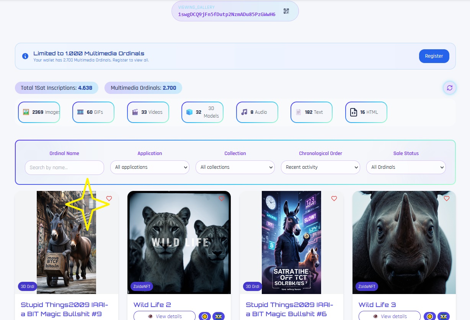Viewport: 470px width, 320px height.
Task: Click the Limited to 1.000 Multimedia Ordinals heading
Action: click(x=89, y=53)
